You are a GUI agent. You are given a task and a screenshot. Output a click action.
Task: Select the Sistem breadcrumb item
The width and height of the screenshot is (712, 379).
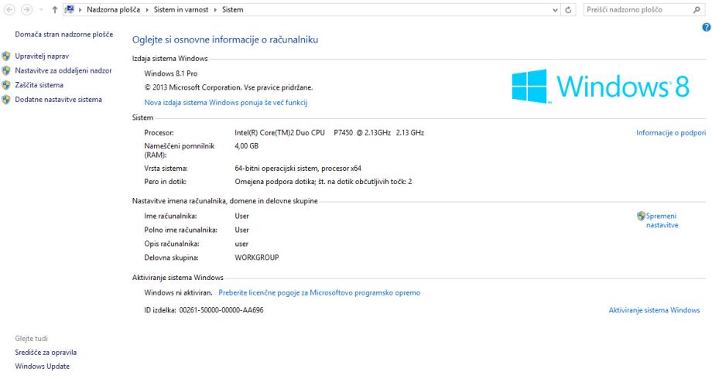click(x=232, y=9)
